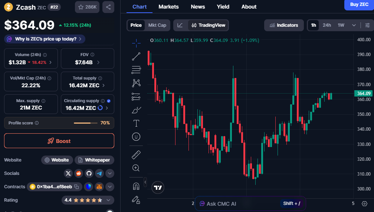Open more time interval options chevron
The width and height of the screenshot is (374, 212).
pyautogui.click(x=354, y=25)
